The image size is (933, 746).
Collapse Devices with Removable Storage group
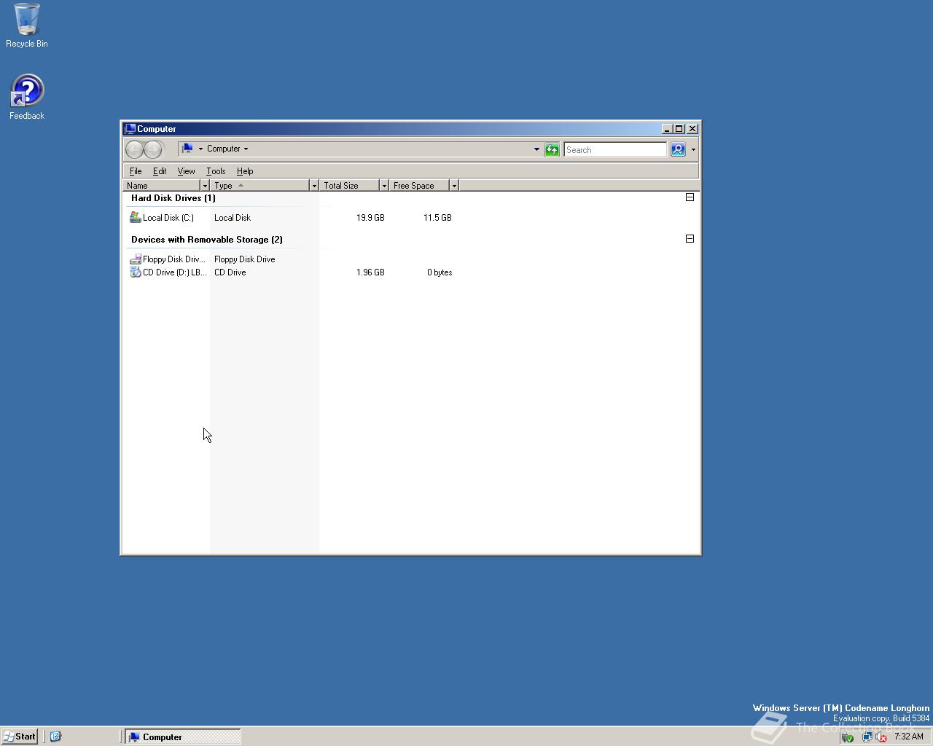[x=690, y=238]
